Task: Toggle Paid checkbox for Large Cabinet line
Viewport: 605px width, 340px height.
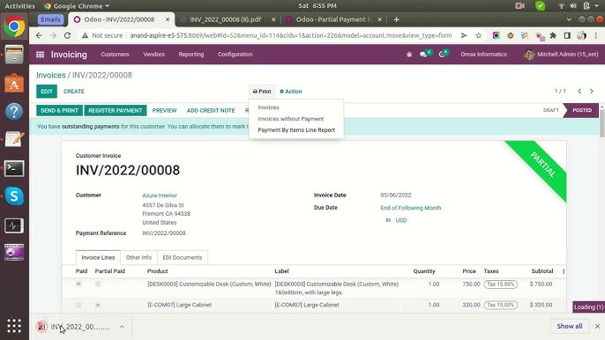Action: (78, 305)
